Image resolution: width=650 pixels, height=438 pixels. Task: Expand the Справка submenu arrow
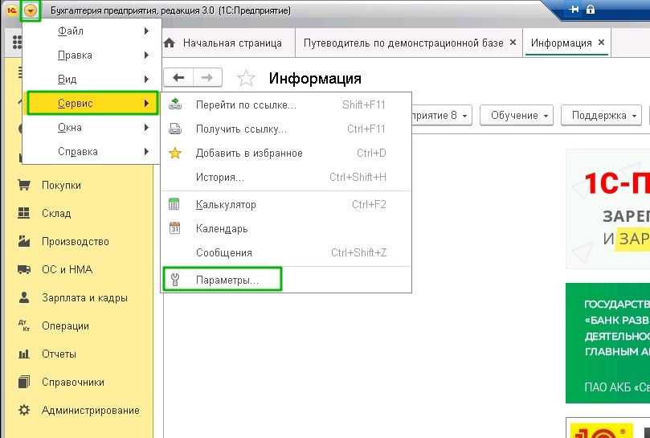pos(146,151)
